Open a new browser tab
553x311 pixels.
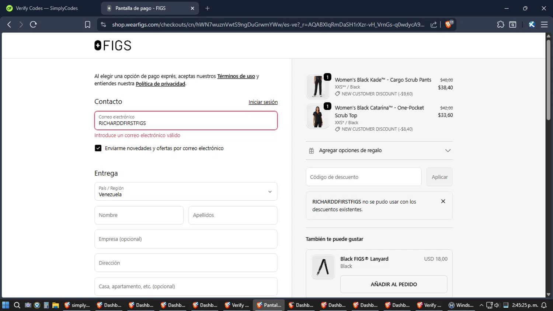coord(207,8)
